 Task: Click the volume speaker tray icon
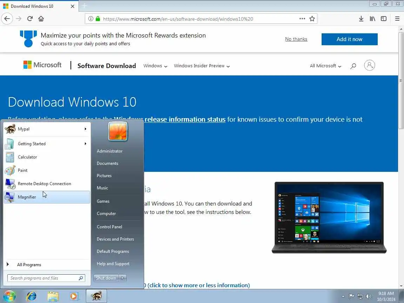click(x=369, y=296)
